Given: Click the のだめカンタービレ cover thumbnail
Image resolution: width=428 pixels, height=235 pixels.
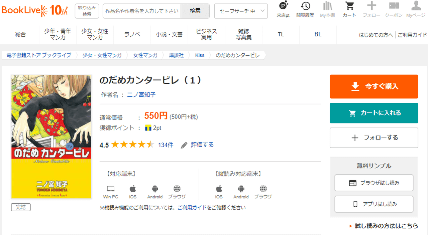Looking at the screenshot, I should pyautogui.click(x=51, y=137).
